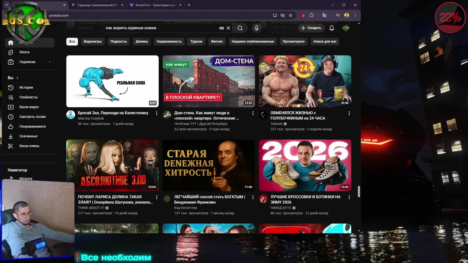Viewport: 468px width, 263px height.
Task: Select the Новое для вас chip
Action: [x=325, y=41]
